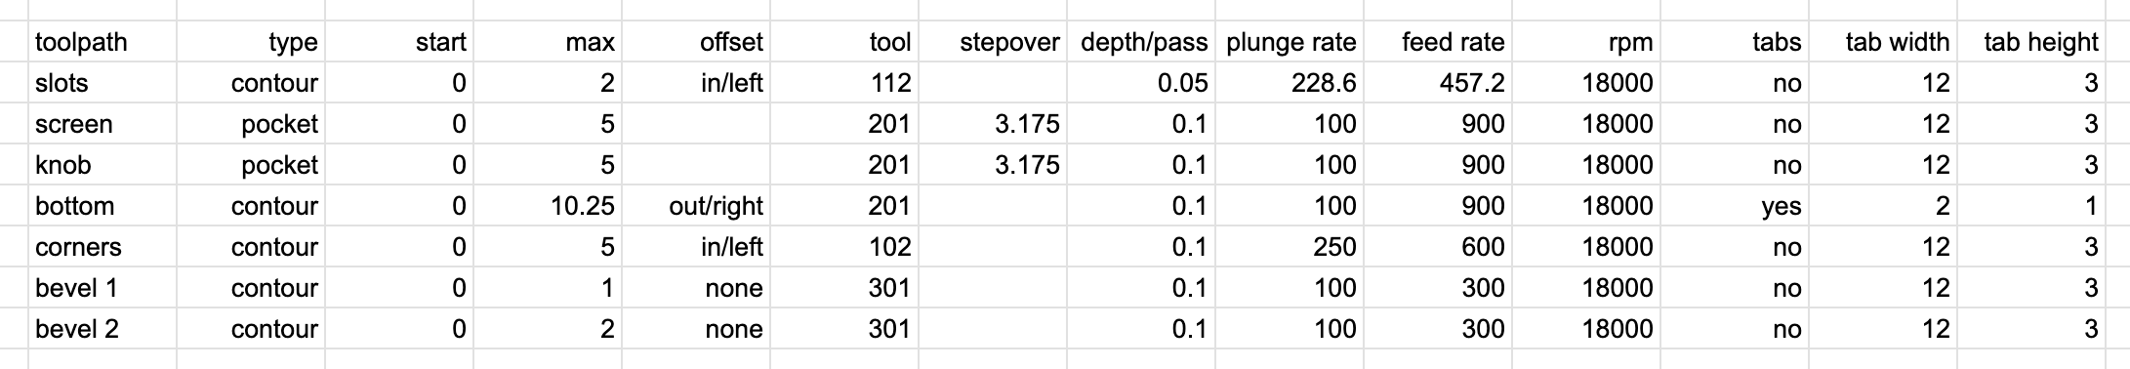This screenshot has height=369, width=2130.
Task: Click the 'pocket' type cell for screen
Action: click(251, 124)
